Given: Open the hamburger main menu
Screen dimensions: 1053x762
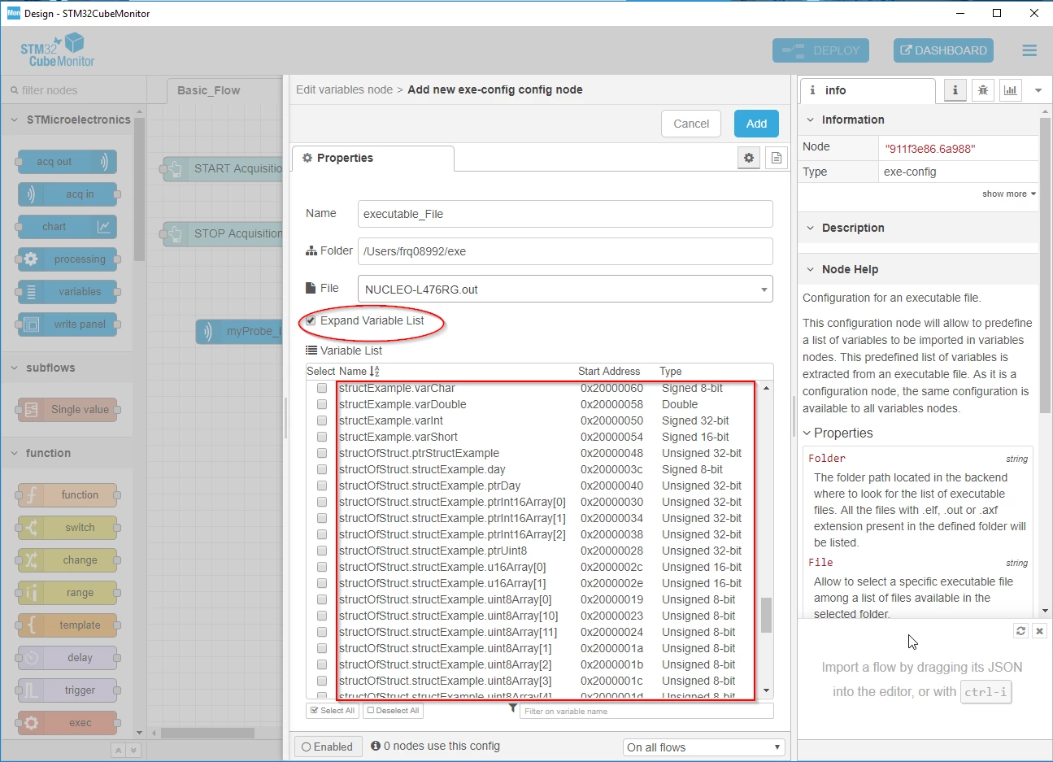Looking at the screenshot, I should coord(1029,50).
